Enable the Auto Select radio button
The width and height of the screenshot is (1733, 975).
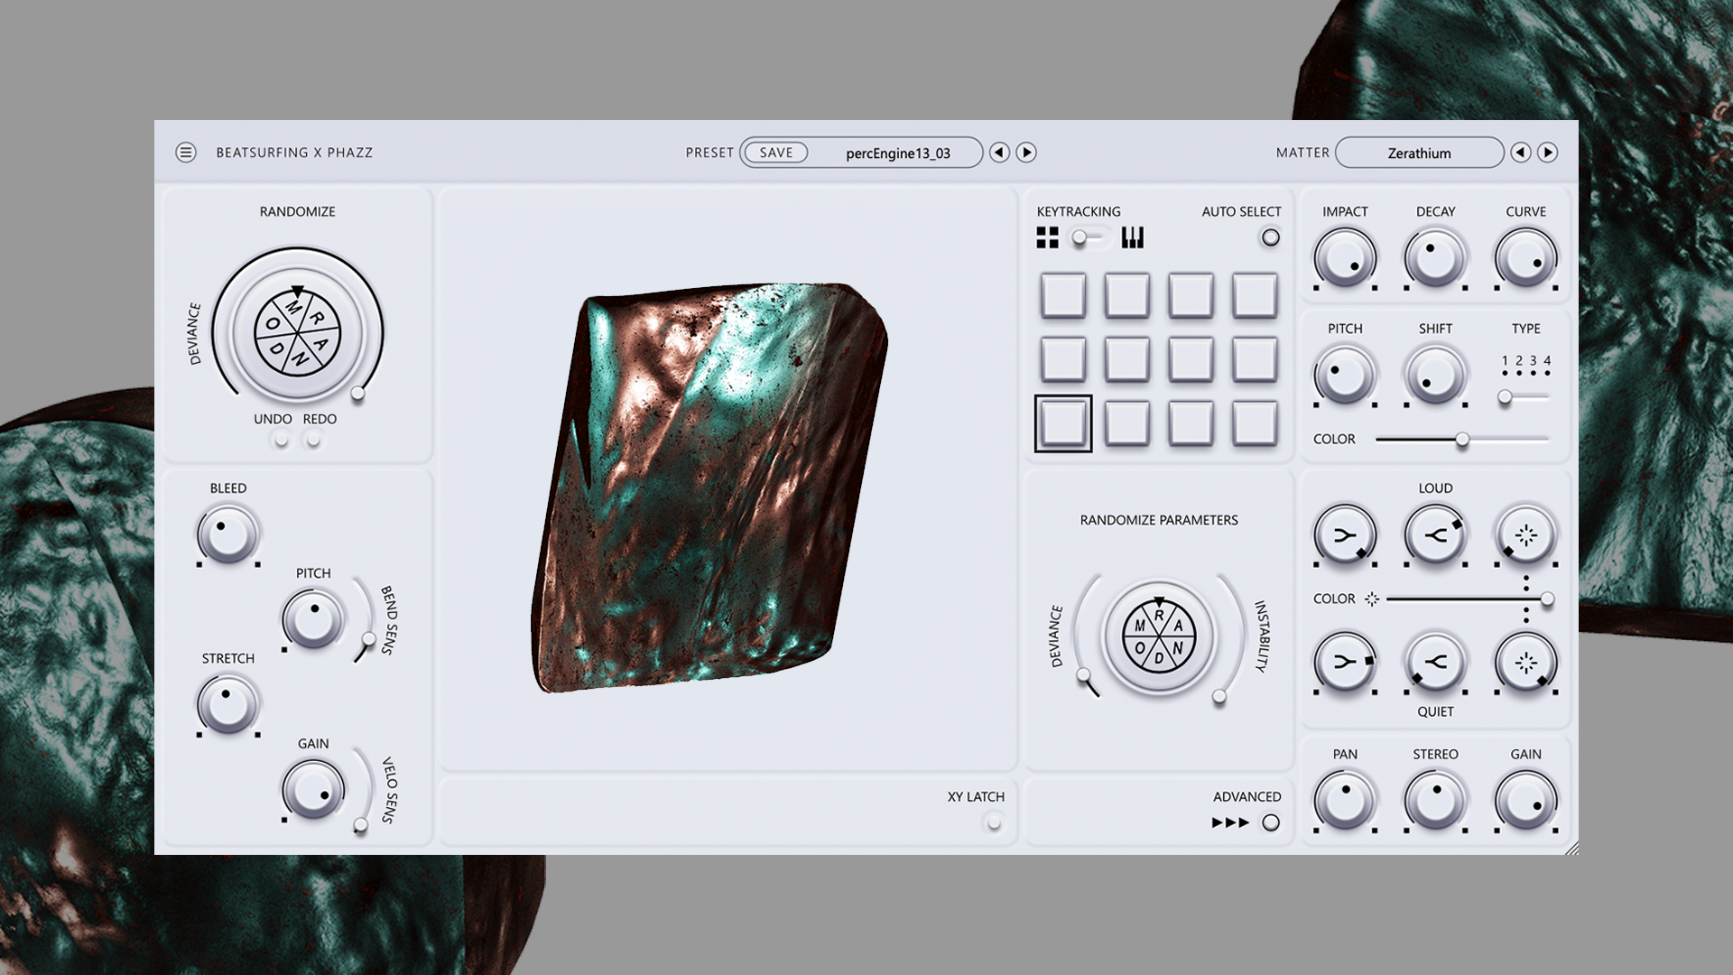click(x=1270, y=237)
